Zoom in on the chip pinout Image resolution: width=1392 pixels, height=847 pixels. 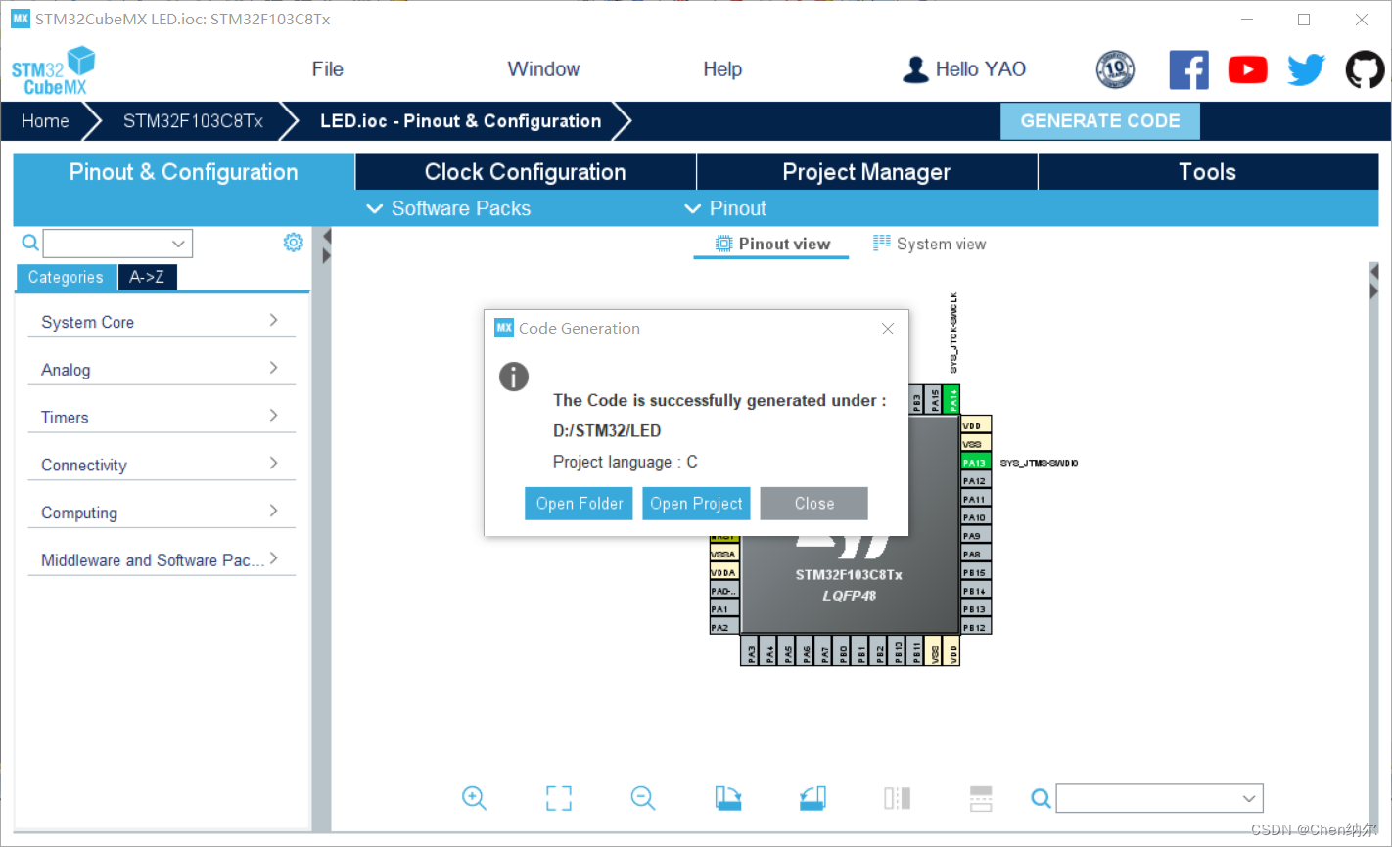(x=474, y=798)
